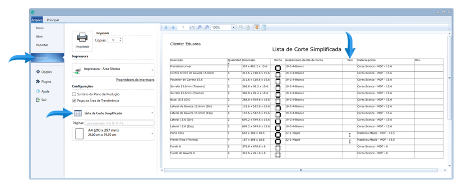Open Propriedades da Impressora link
This screenshot has width=456, height=182.
[x=135, y=80]
